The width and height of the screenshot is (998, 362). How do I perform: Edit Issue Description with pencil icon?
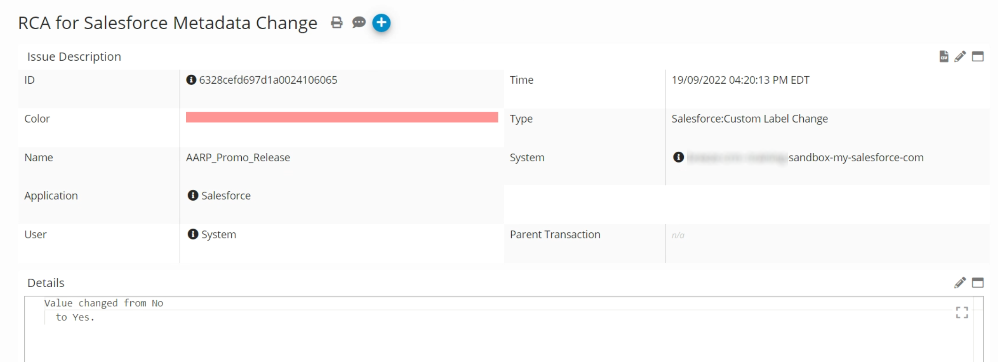point(960,56)
